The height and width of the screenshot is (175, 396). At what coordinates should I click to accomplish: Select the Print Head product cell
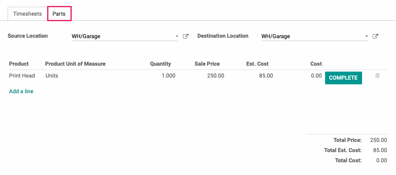pos(22,76)
